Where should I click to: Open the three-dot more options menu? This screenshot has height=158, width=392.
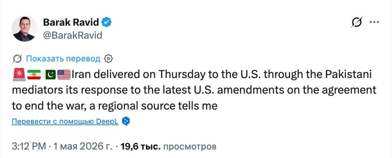tap(374, 22)
